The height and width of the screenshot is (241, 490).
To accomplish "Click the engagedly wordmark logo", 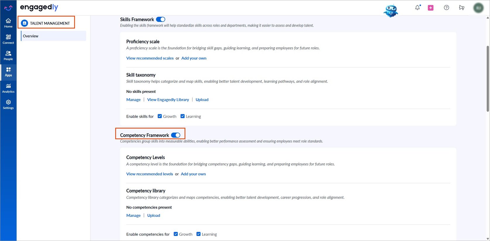I will tap(39, 8).
